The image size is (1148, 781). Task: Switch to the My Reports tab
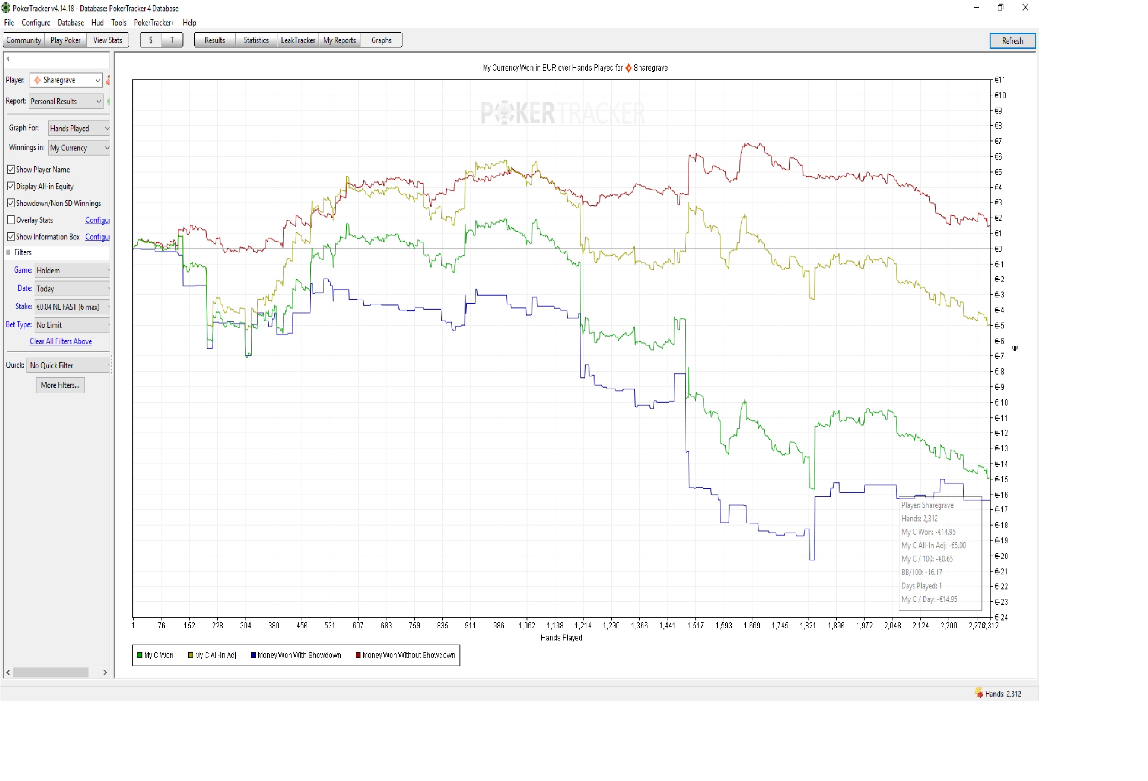(339, 40)
